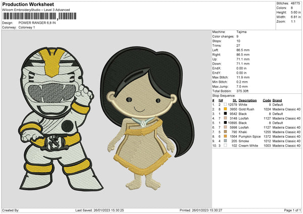Click the N# column header

[221, 100]
